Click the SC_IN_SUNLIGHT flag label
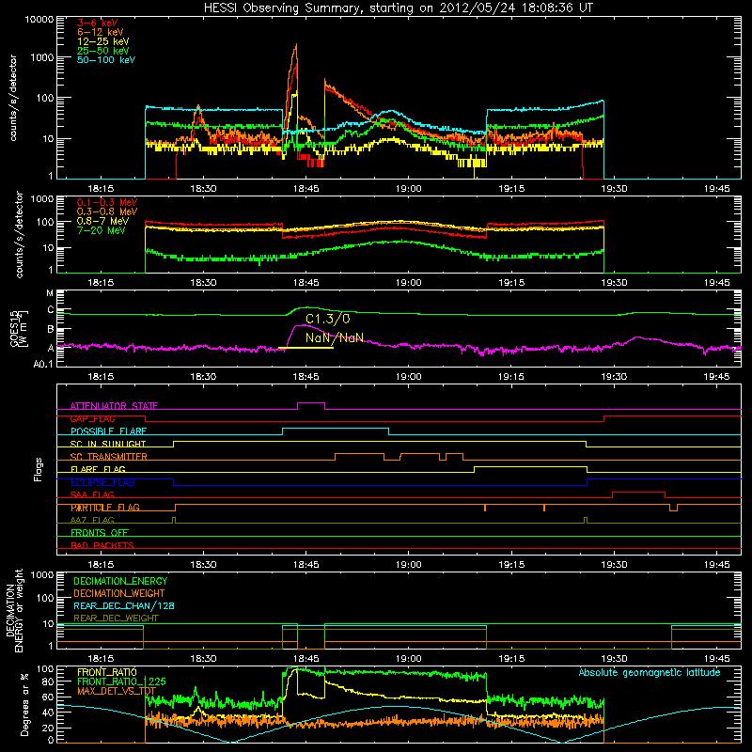Screen dimensions: 752x752 tap(108, 444)
